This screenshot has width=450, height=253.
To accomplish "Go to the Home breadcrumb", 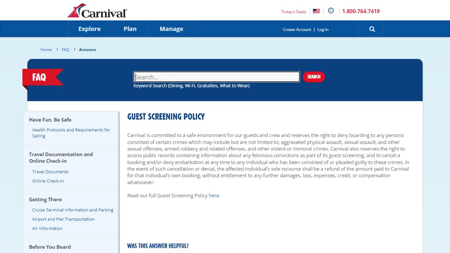I will (x=46, y=50).
